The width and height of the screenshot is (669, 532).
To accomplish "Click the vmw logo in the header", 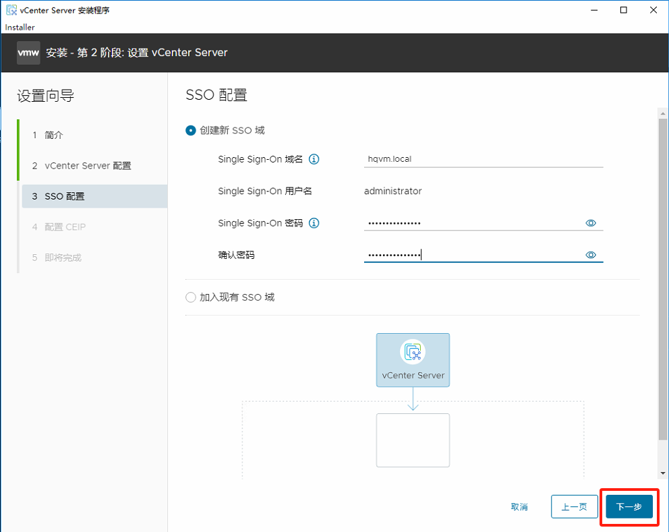I will pos(28,53).
